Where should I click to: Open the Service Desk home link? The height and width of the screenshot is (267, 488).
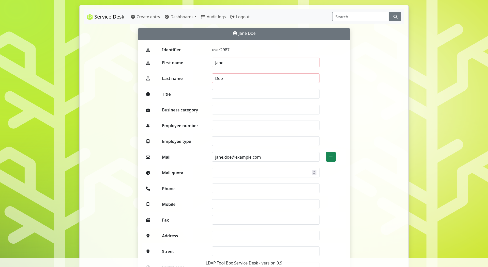(x=105, y=17)
